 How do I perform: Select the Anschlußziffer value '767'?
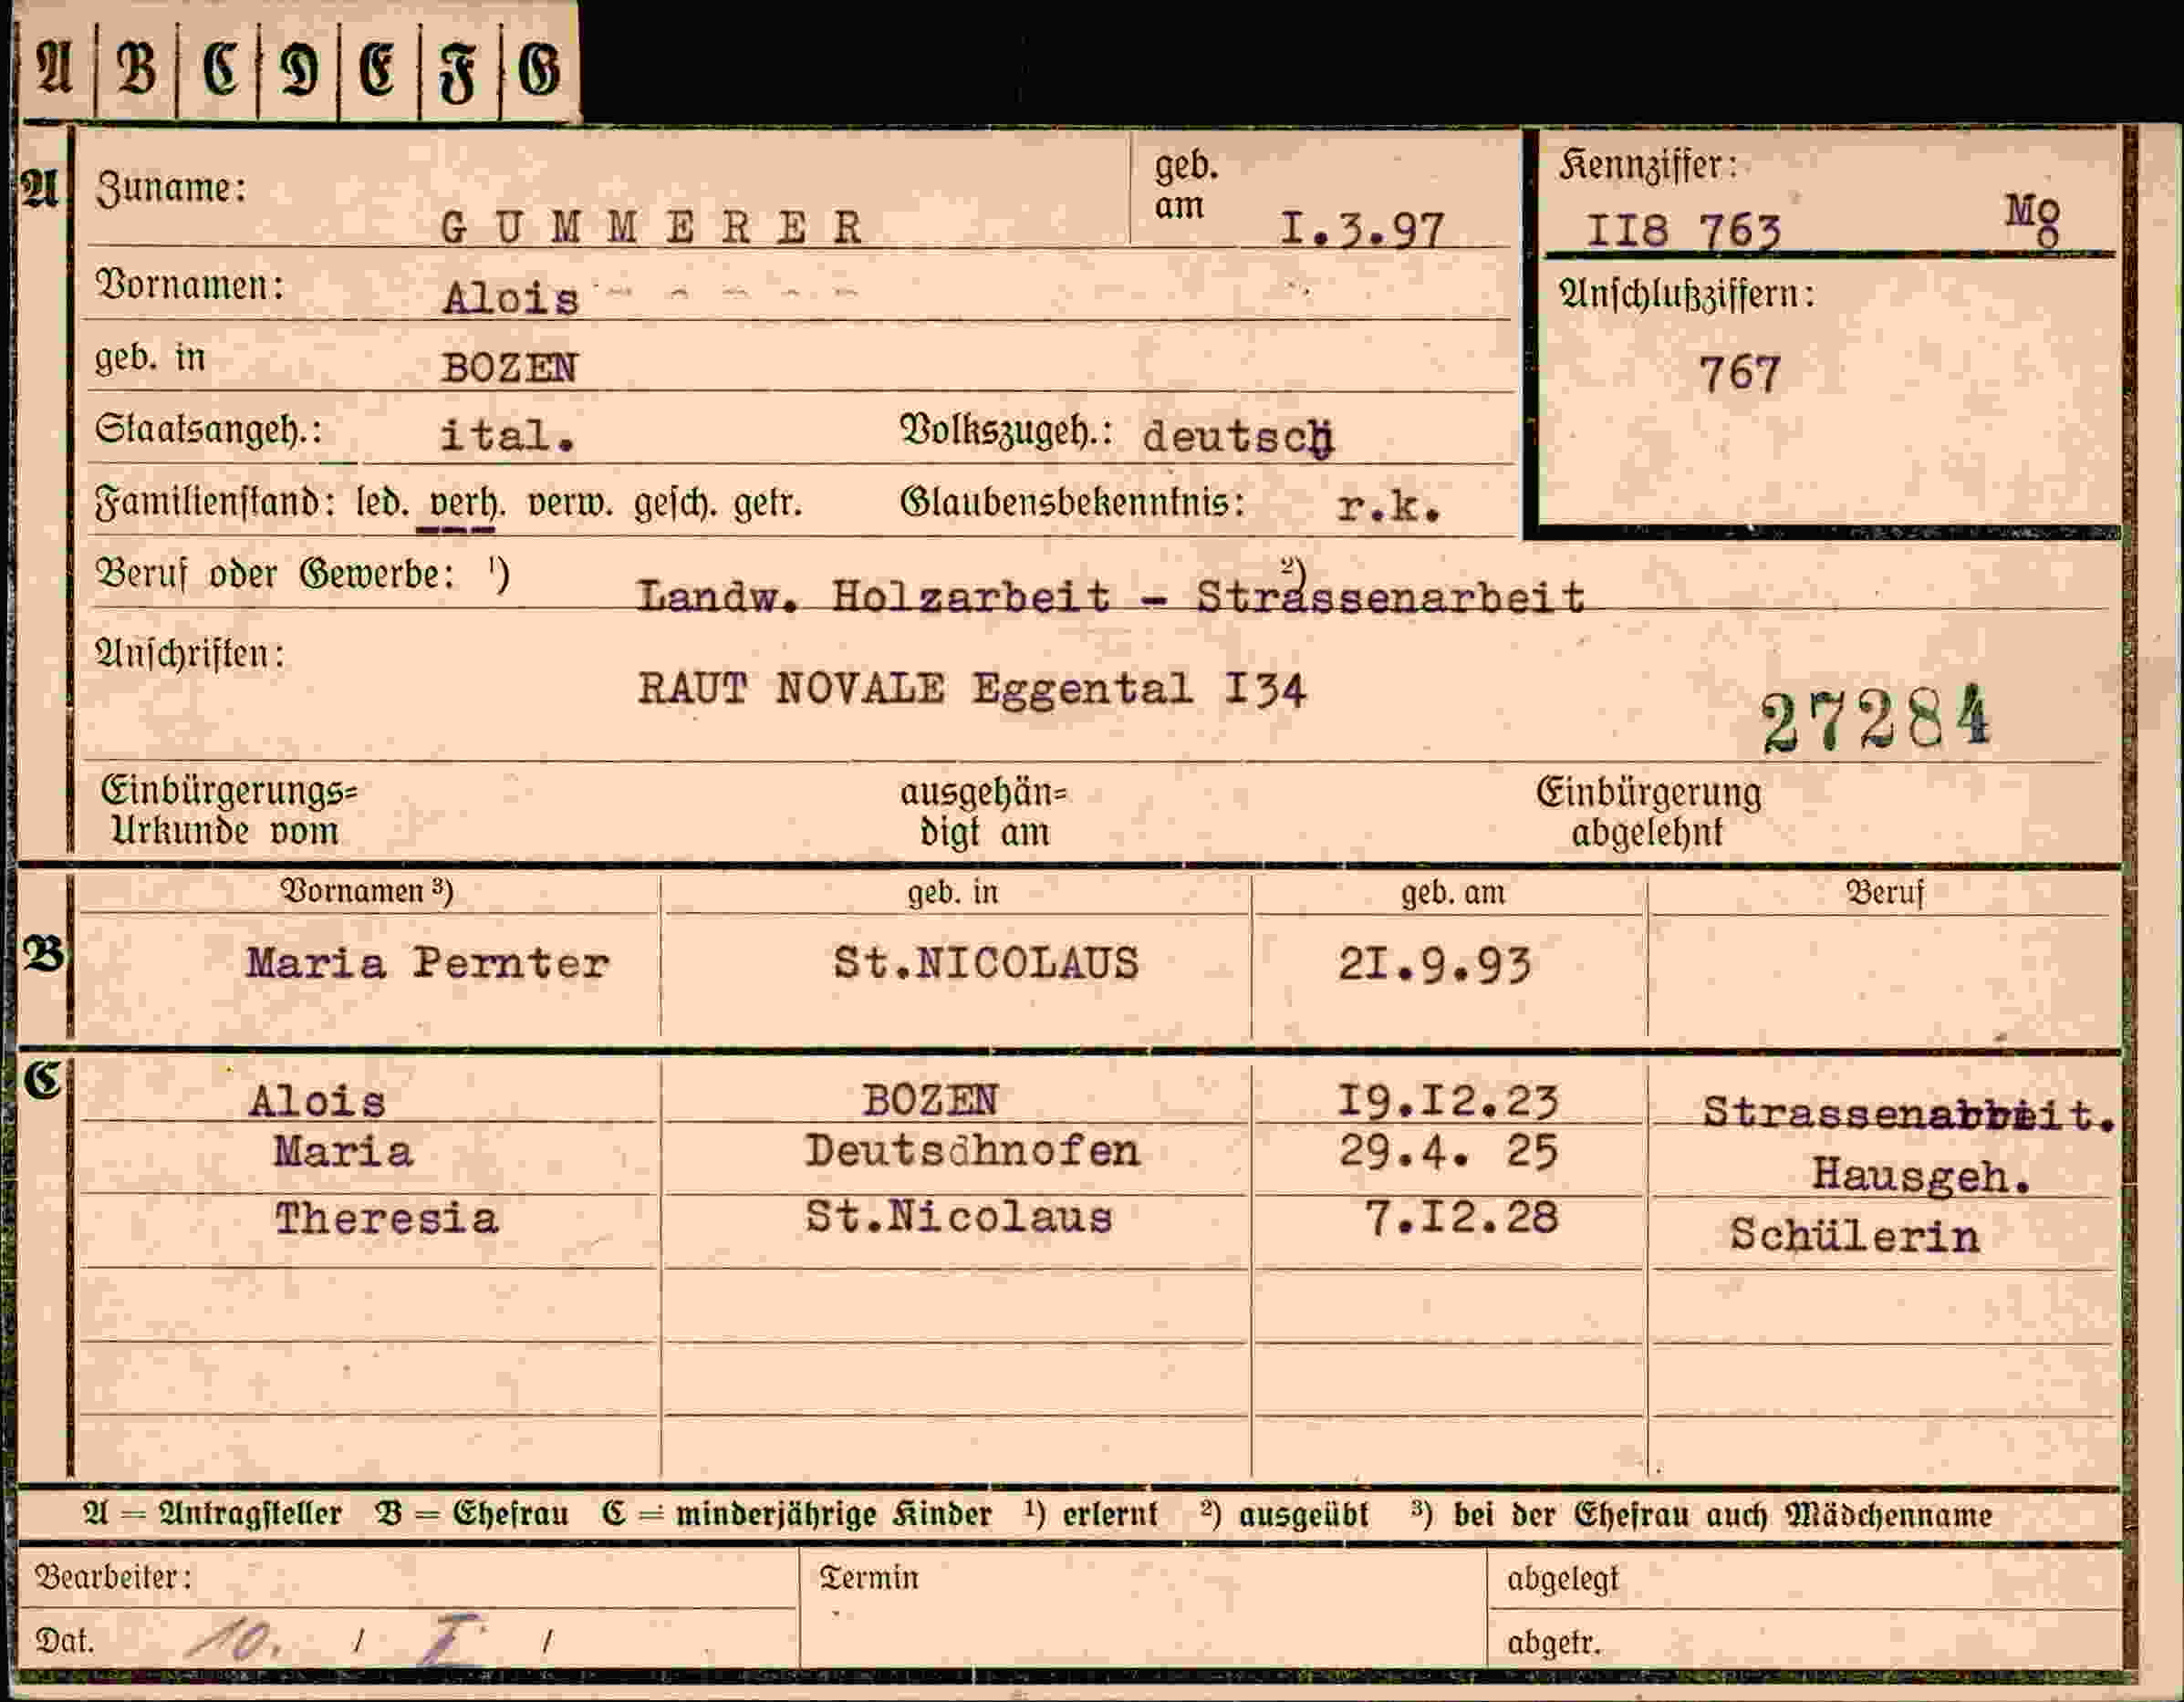[1741, 374]
